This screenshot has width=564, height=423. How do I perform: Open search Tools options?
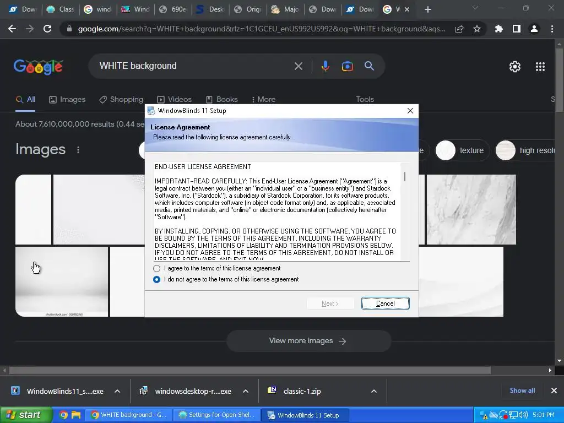(x=365, y=99)
